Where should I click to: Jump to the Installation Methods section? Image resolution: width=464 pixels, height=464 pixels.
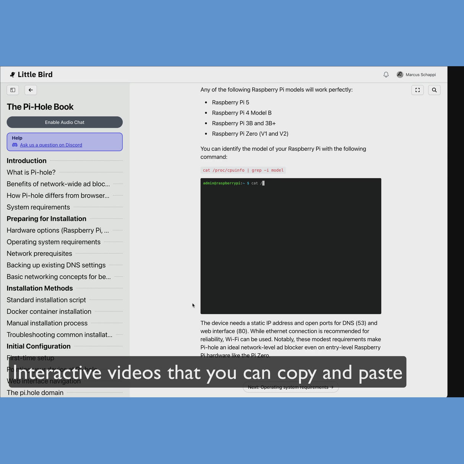(x=39, y=288)
